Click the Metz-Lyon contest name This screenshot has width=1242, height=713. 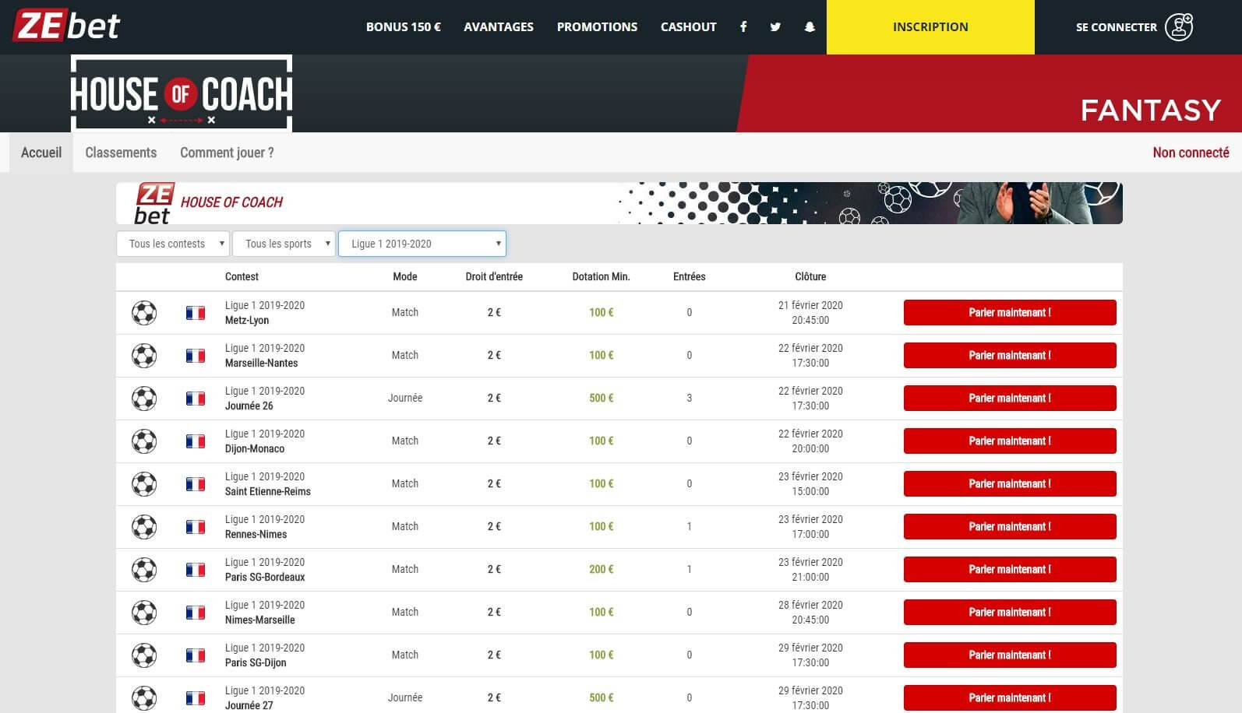point(247,320)
